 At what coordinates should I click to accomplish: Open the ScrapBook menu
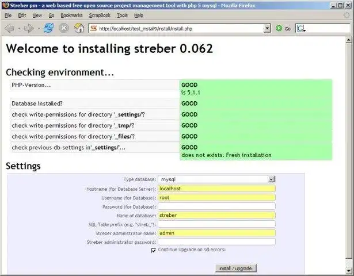(100, 16)
